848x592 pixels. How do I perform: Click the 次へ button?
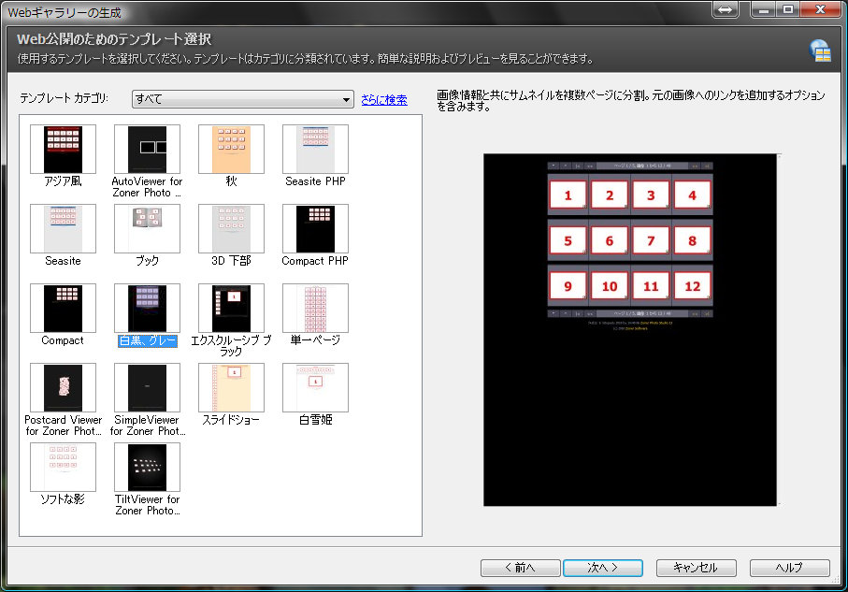603,568
